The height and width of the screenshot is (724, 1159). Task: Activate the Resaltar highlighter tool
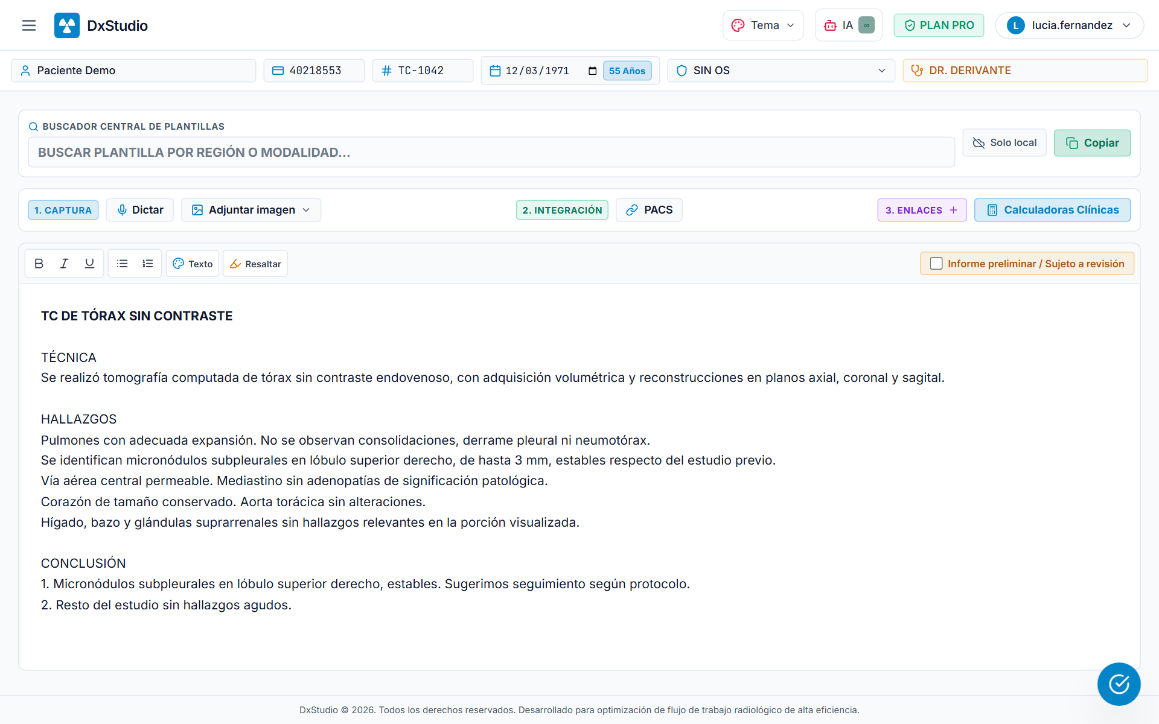pyautogui.click(x=255, y=264)
